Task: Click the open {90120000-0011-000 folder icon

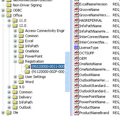Action: point(27,66)
